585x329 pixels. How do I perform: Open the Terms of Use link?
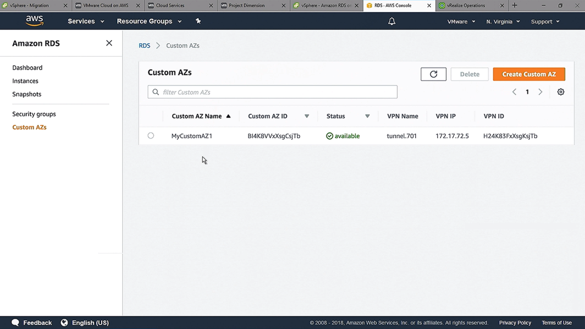tap(556, 322)
